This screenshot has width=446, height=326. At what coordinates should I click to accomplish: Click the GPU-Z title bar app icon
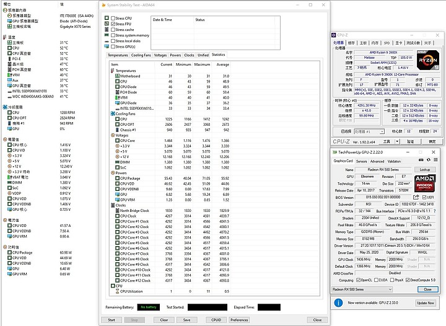pos(334,152)
